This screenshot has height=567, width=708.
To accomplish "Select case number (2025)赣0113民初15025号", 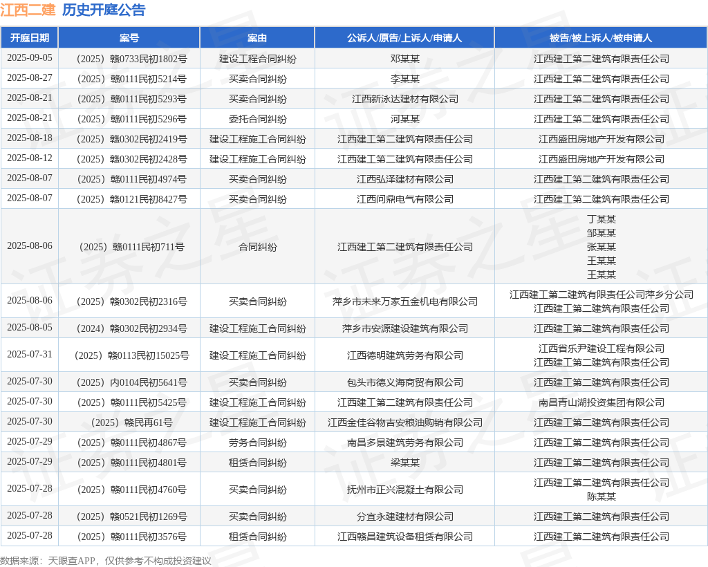I will coord(131,355).
